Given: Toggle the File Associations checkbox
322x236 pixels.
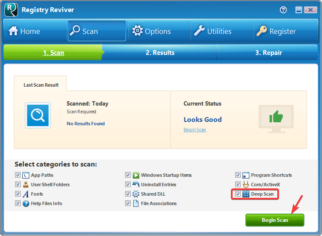Looking at the screenshot, I should pyautogui.click(x=128, y=203).
